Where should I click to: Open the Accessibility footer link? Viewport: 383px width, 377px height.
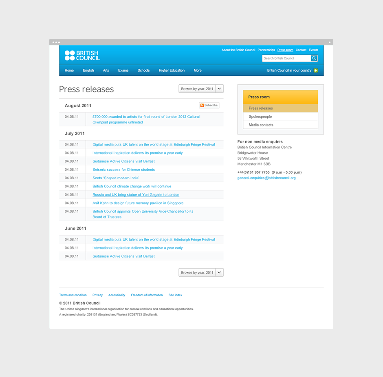click(x=117, y=295)
